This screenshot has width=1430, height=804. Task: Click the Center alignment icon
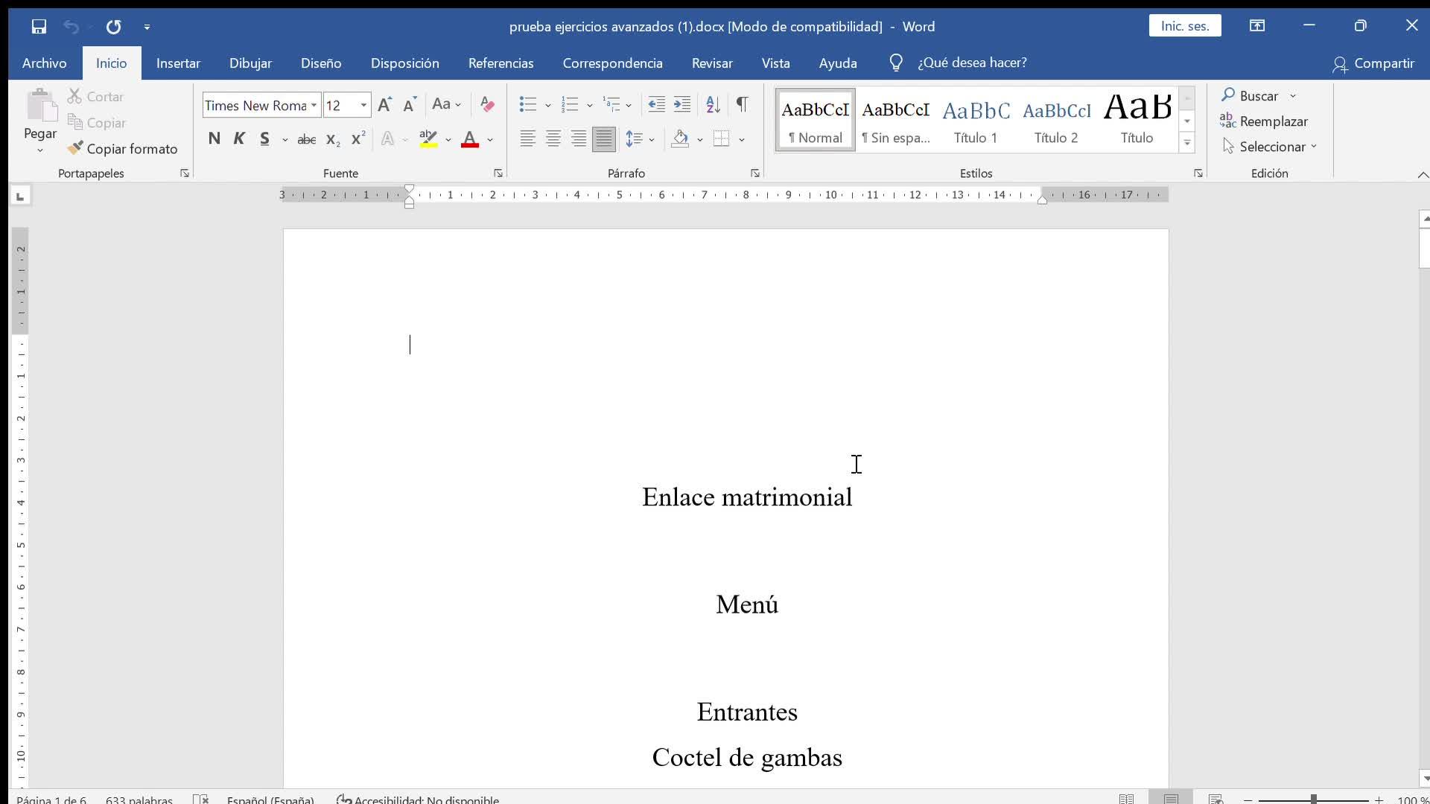point(553,139)
